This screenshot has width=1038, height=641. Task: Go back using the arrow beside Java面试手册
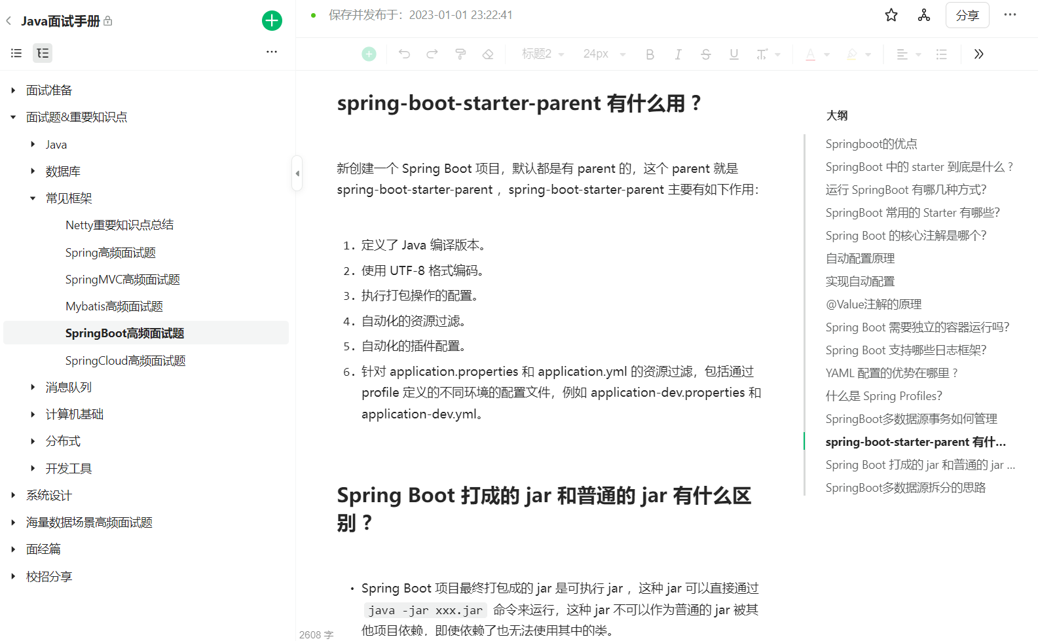click(x=9, y=21)
